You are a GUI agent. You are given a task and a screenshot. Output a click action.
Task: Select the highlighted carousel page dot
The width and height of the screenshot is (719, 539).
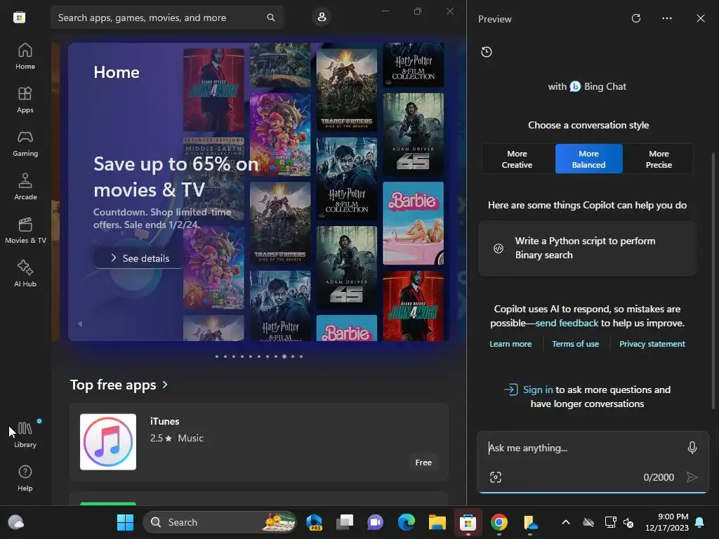284,357
